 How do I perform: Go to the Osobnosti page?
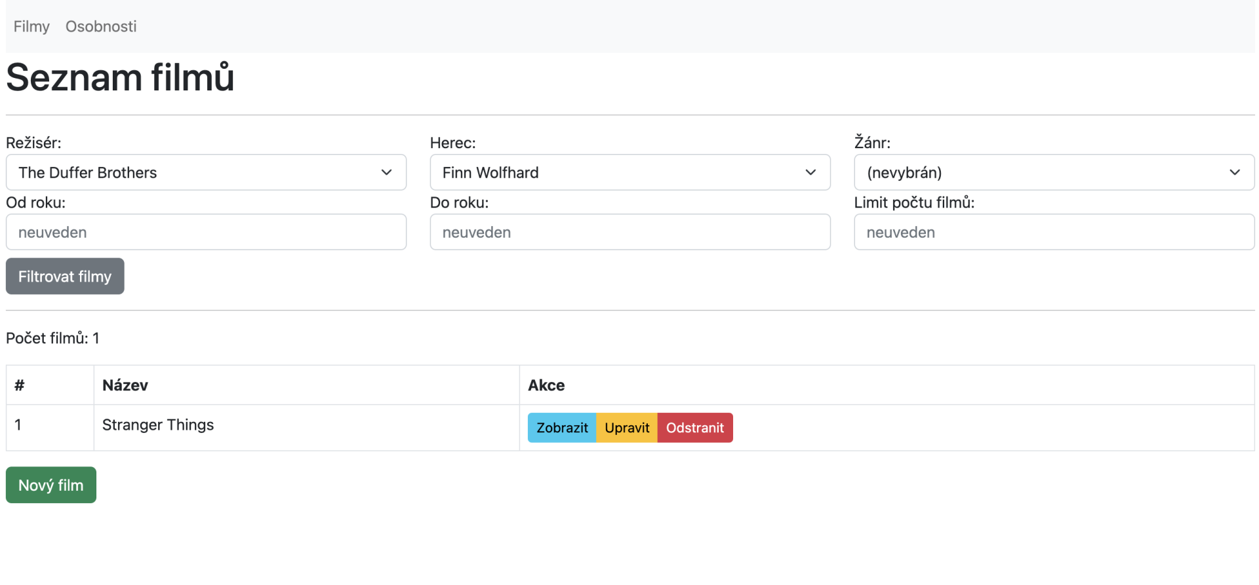(x=101, y=26)
